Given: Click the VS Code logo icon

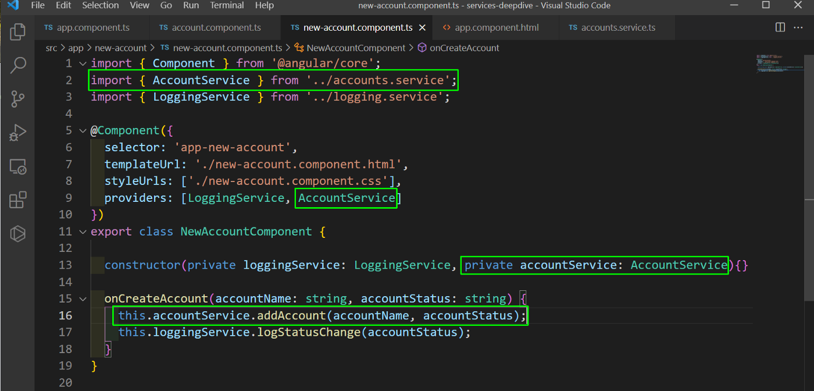Looking at the screenshot, I should pyautogui.click(x=12, y=5).
